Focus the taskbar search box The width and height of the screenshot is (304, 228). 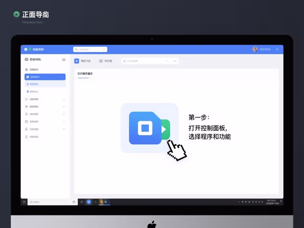pos(52,202)
